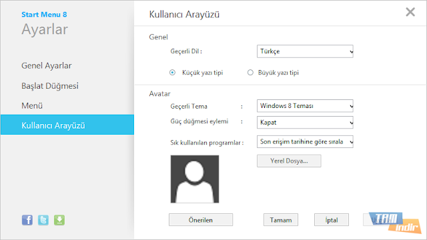
Task: Switch to the Menü section
Action: (x=32, y=105)
